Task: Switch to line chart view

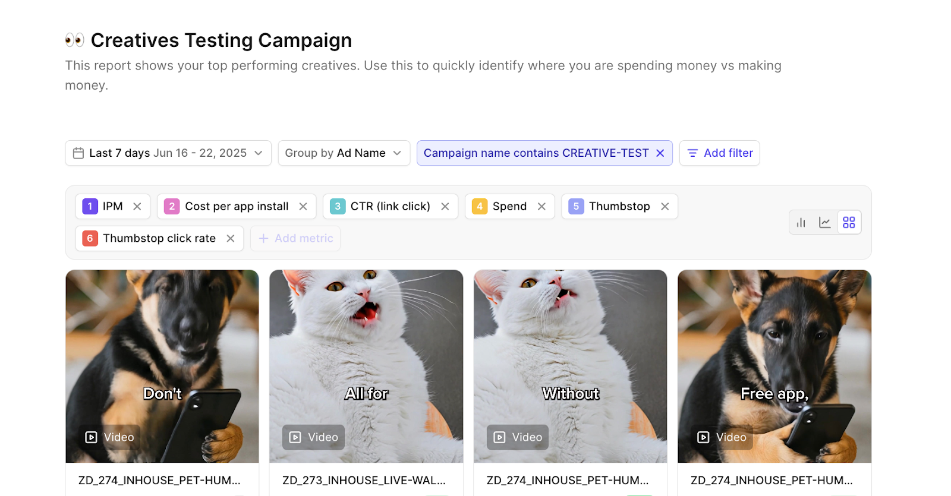Action: [x=825, y=223]
